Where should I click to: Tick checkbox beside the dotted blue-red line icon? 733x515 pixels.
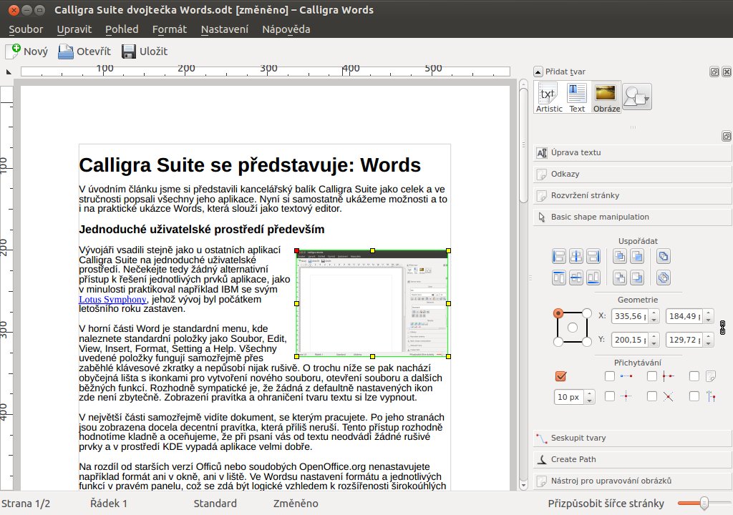[x=610, y=376]
